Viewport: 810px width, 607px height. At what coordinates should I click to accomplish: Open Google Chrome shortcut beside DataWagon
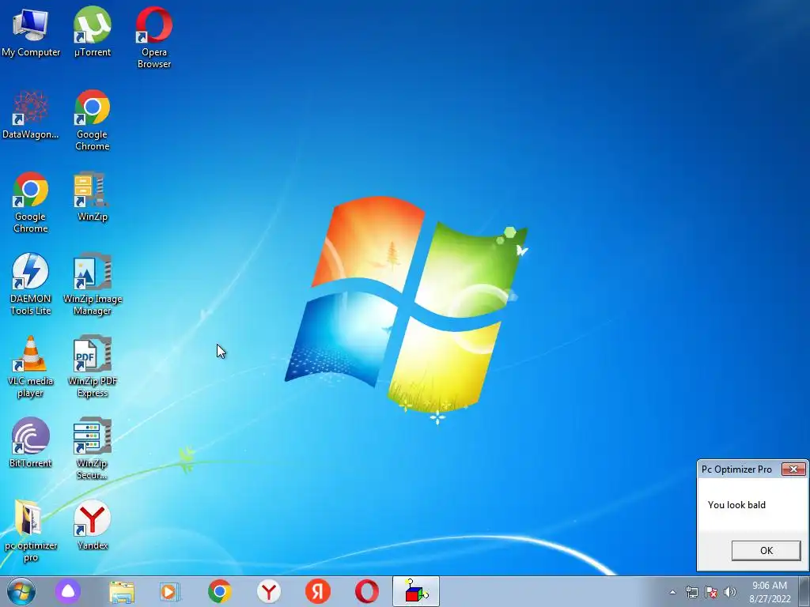92,120
